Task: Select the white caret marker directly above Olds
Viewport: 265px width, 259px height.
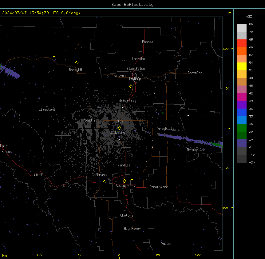Action: click(x=123, y=107)
